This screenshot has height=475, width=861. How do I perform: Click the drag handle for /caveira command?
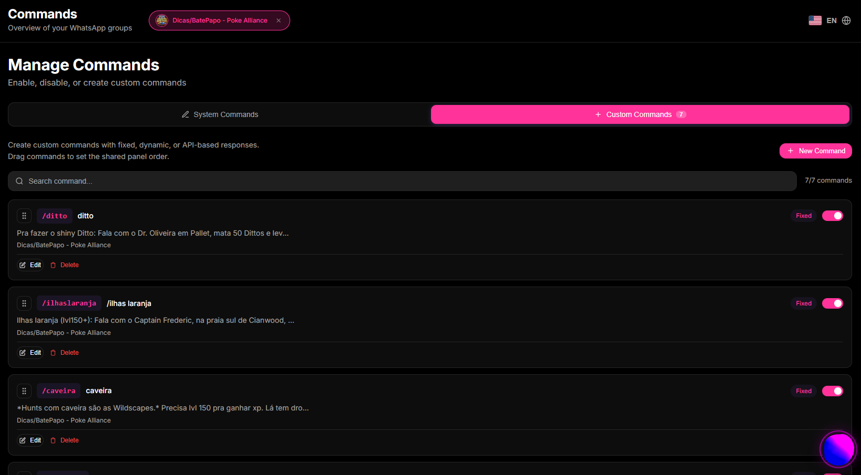click(24, 391)
